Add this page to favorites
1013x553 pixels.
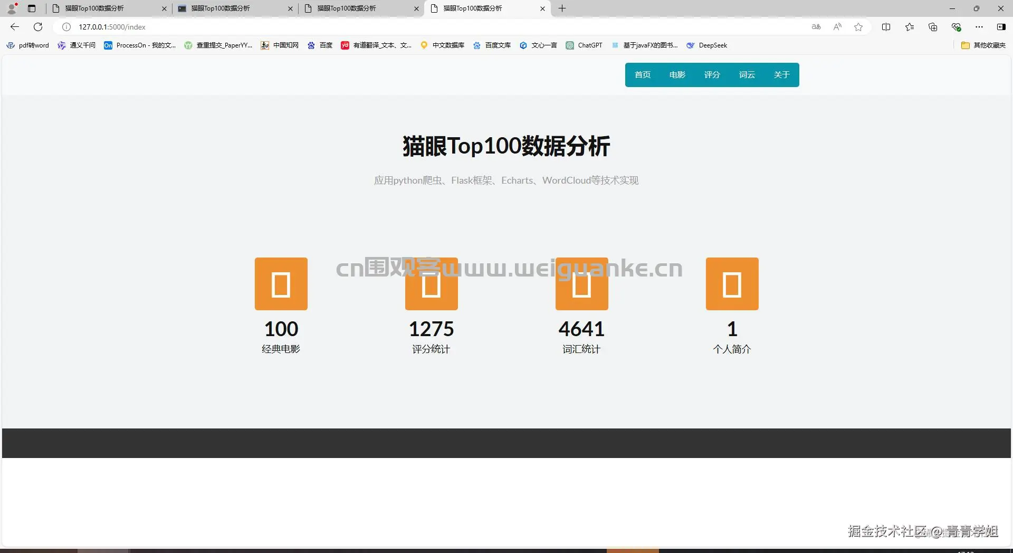858,27
